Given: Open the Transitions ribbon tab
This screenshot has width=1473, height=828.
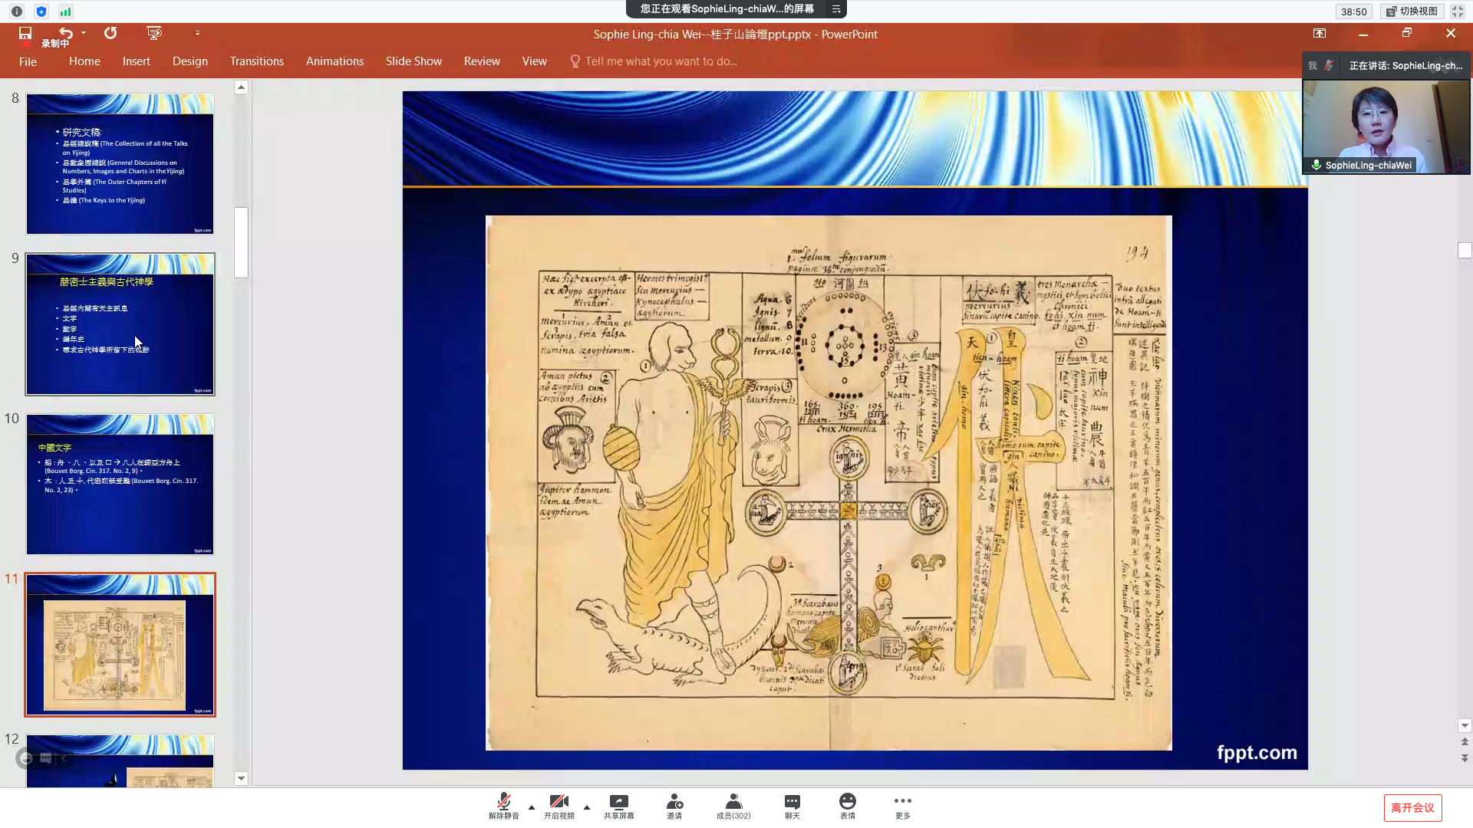Looking at the screenshot, I should tap(256, 61).
